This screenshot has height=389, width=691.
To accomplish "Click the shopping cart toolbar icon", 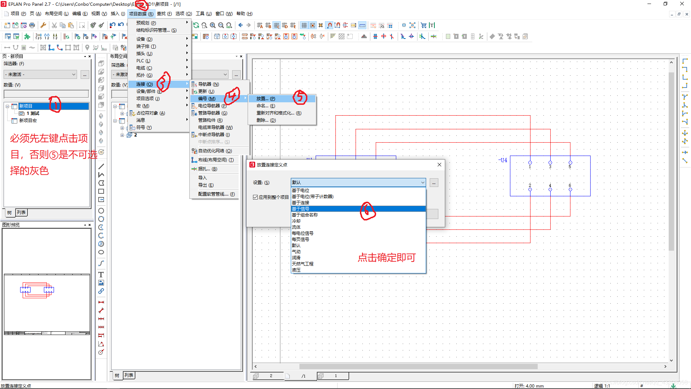I will (x=424, y=25).
